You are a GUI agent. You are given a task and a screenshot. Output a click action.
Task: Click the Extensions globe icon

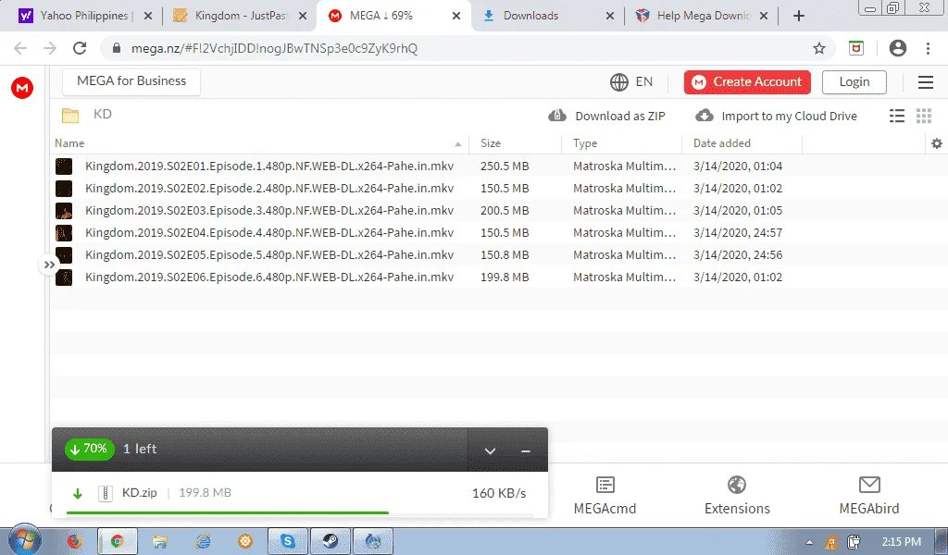[736, 485]
